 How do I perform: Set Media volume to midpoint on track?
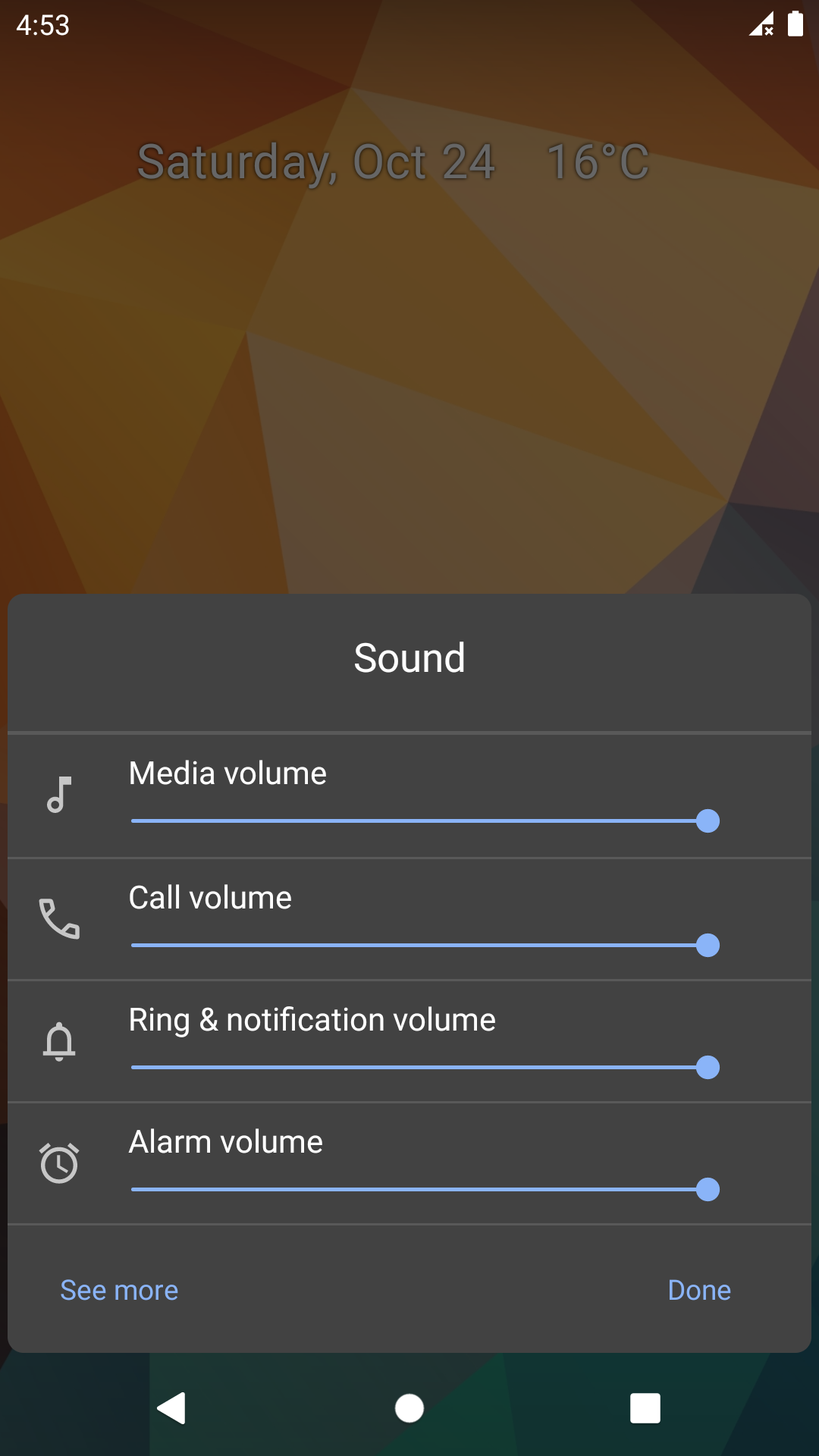click(419, 821)
